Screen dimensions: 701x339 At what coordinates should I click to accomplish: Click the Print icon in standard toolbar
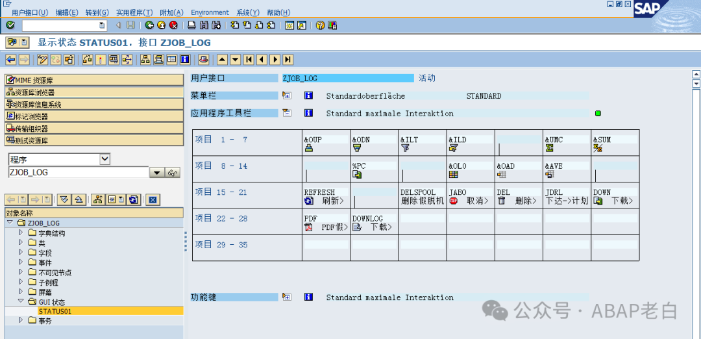click(x=191, y=25)
